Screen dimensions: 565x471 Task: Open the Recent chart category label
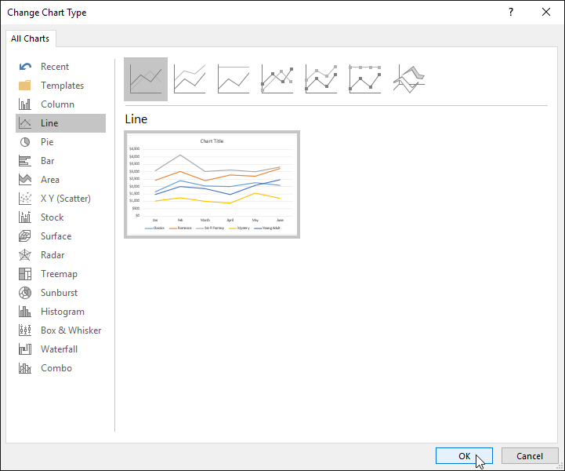pos(55,67)
